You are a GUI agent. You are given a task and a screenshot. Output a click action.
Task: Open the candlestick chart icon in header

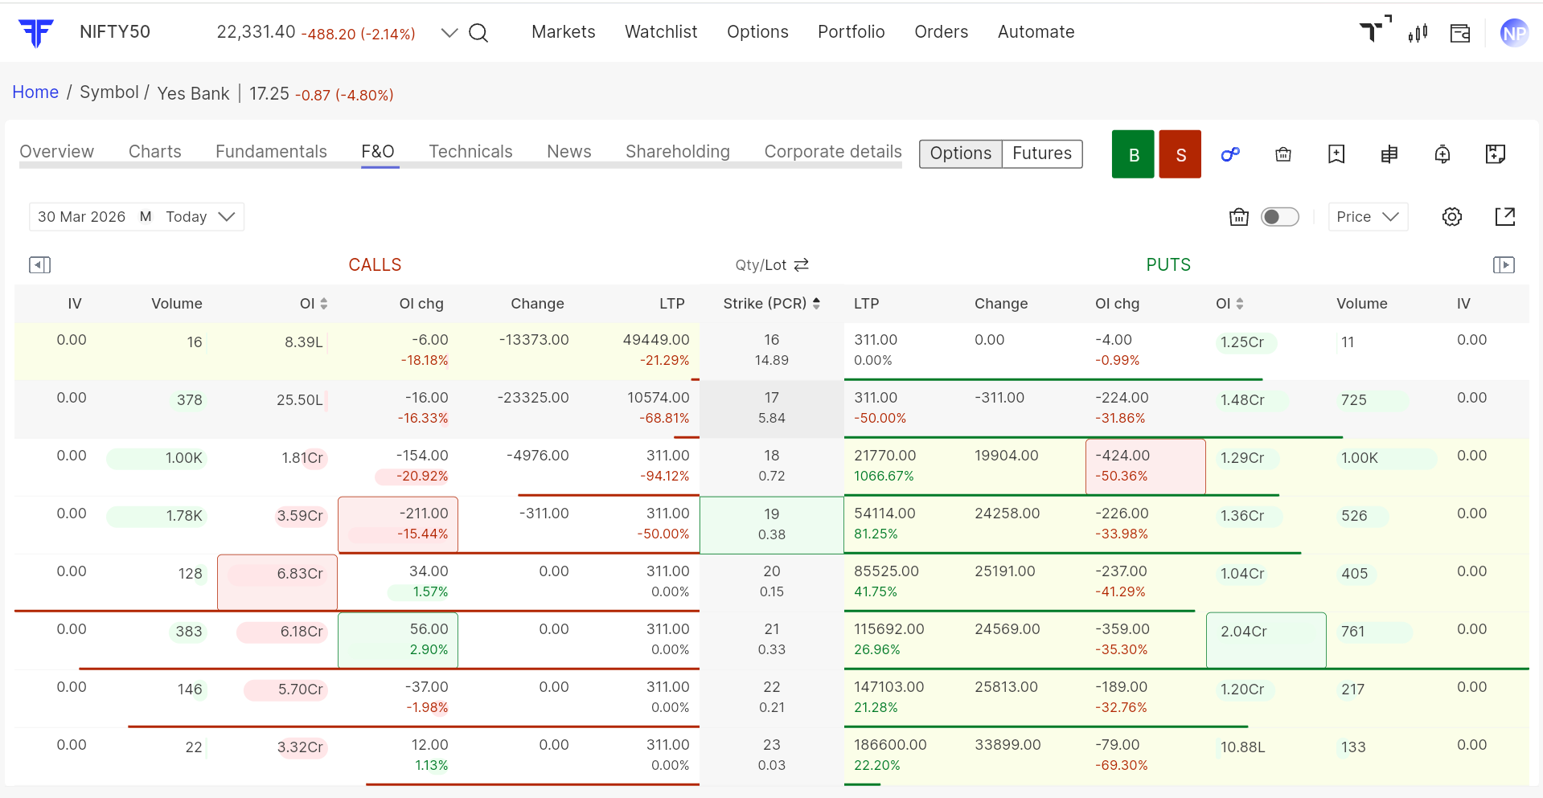point(1418,33)
